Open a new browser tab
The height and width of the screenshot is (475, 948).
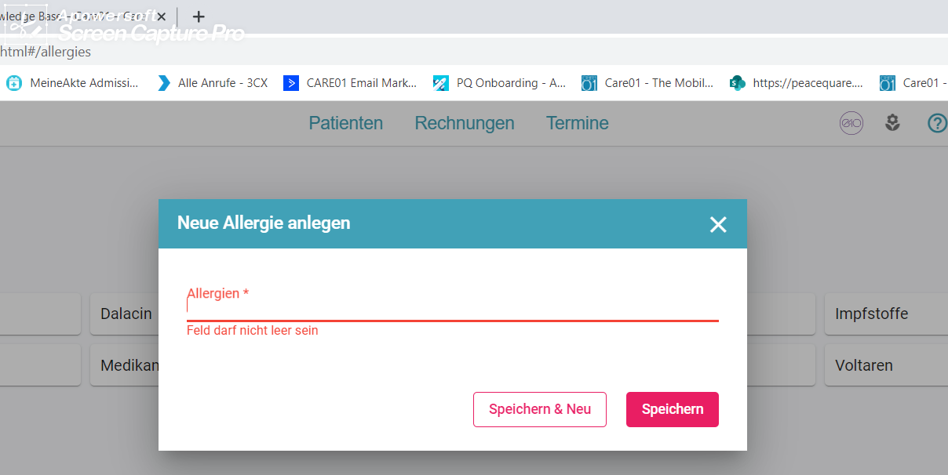[199, 16]
